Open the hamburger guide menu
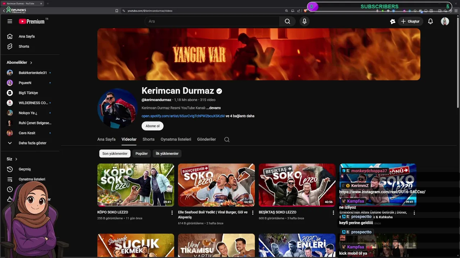This screenshot has width=460, height=258. (x=10, y=21)
